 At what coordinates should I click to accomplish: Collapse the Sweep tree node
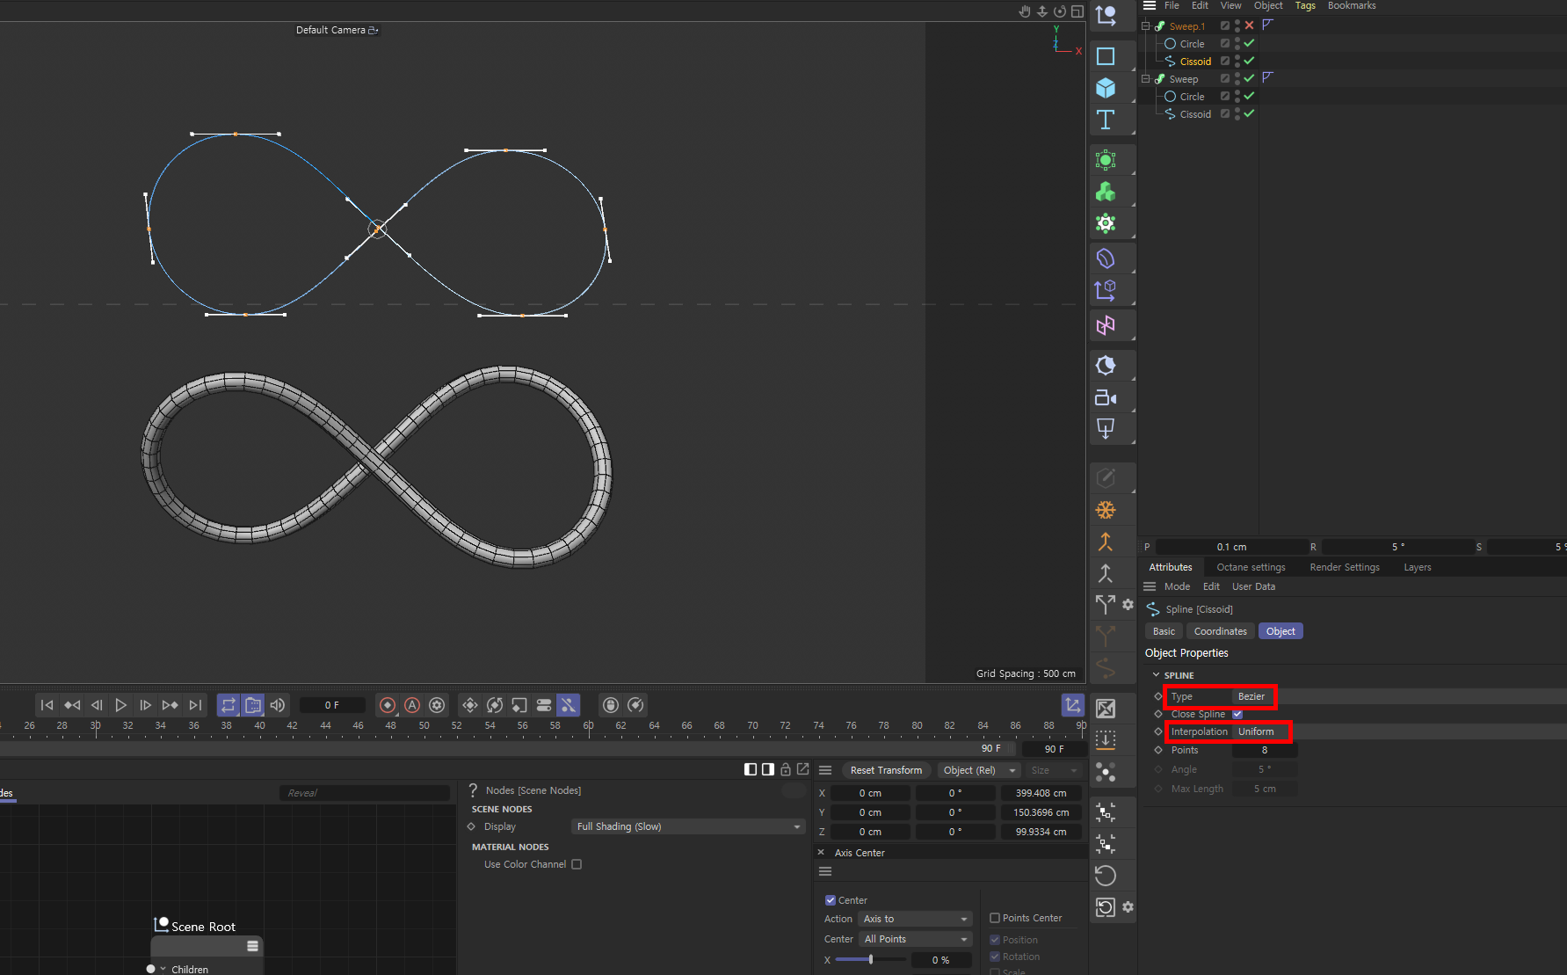(x=1146, y=78)
